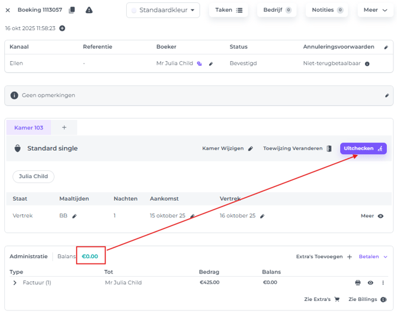Screen dimensions: 397x333
Task: Edit the Geen opmerkingen remarks field
Action: pos(386,96)
